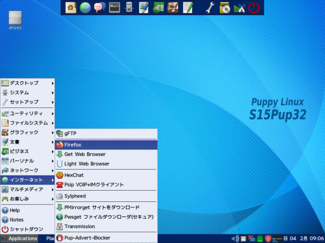325x243 pixels.
Task: Open the ruler-and-scissors tool icon in top dock
Action: tap(239, 8)
